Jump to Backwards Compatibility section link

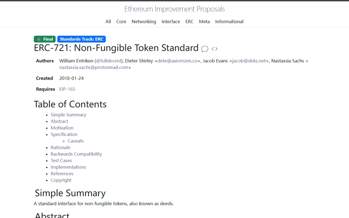pyautogui.click(x=76, y=154)
